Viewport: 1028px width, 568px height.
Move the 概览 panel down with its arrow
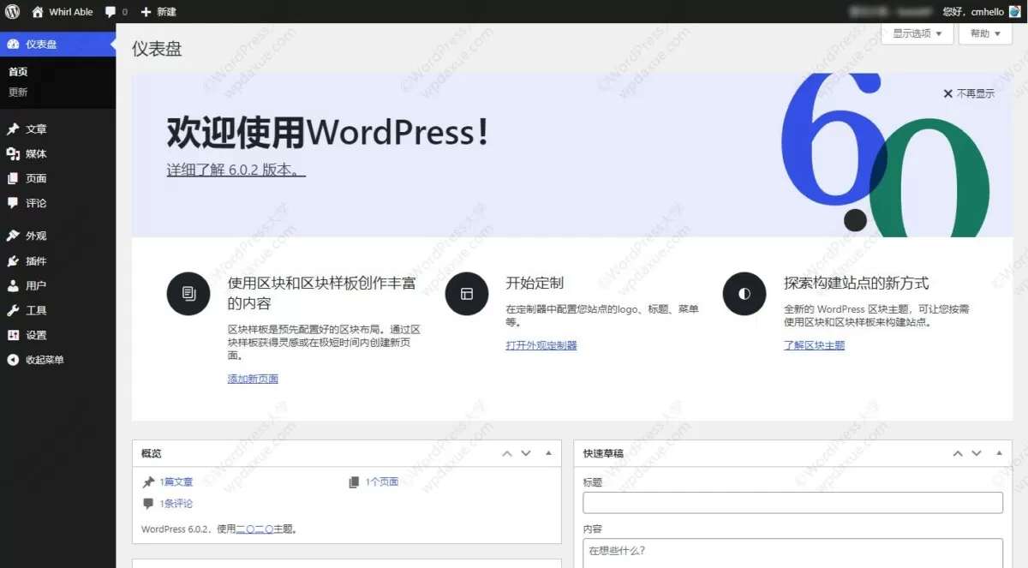(x=525, y=452)
